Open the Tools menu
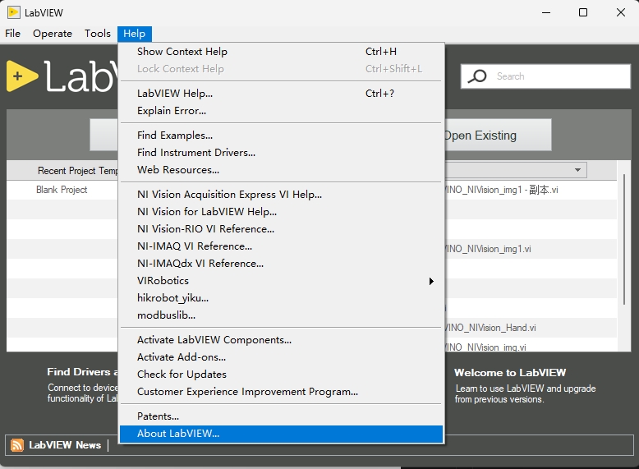639x469 pixels. 97,34
